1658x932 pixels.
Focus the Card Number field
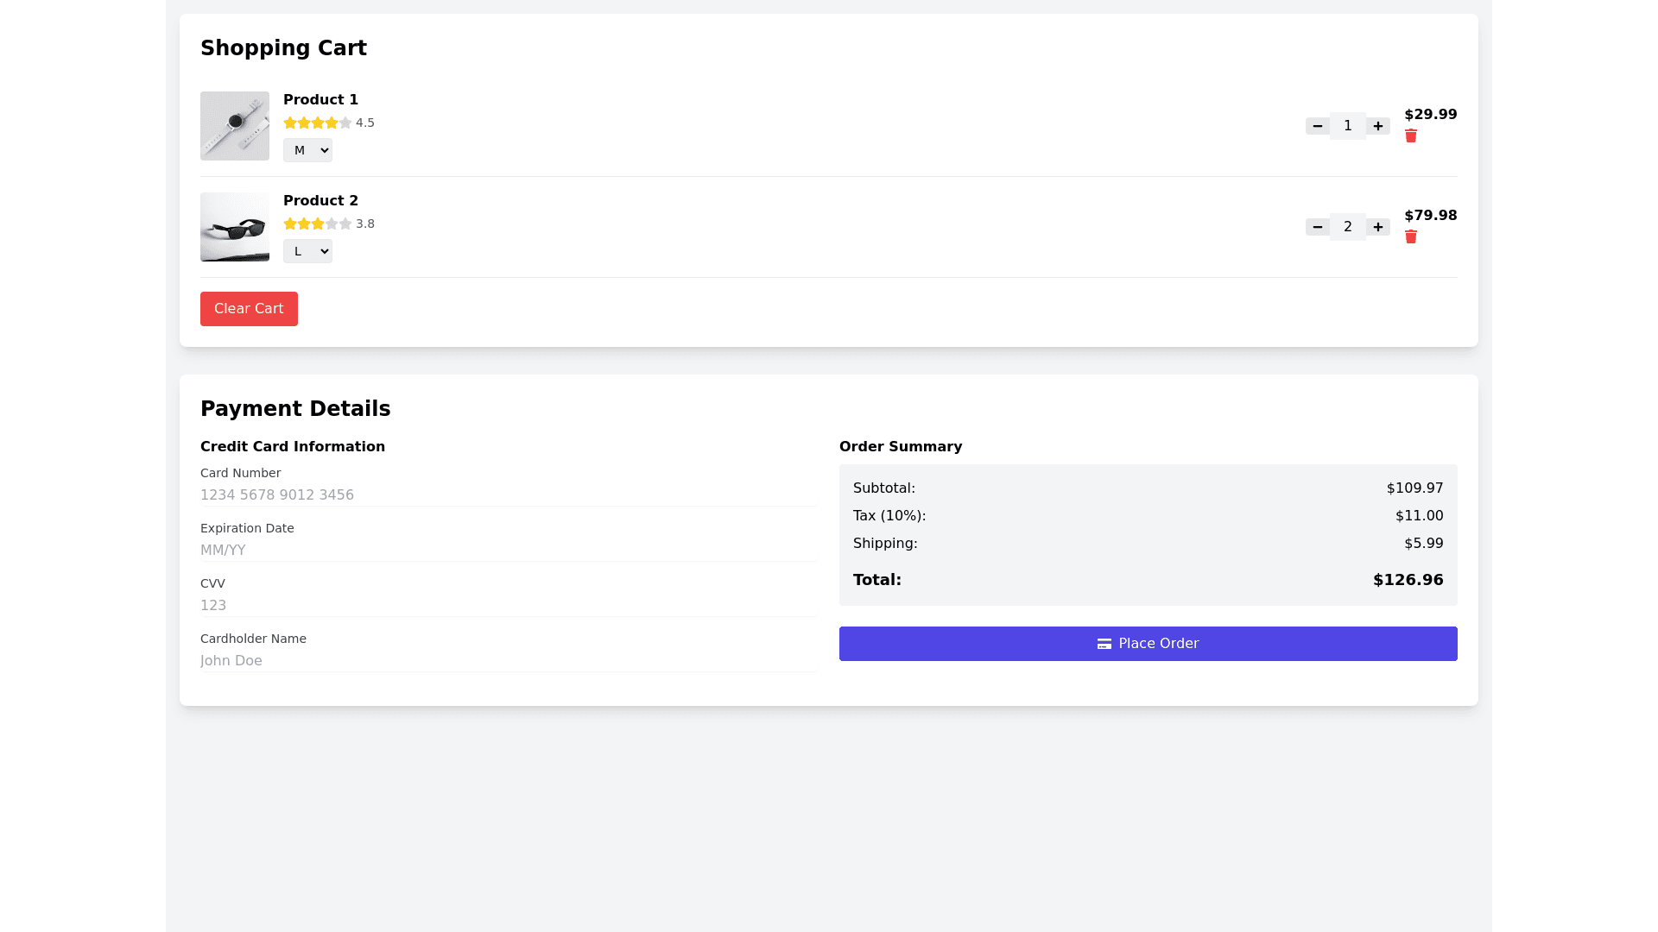(508, 495)
